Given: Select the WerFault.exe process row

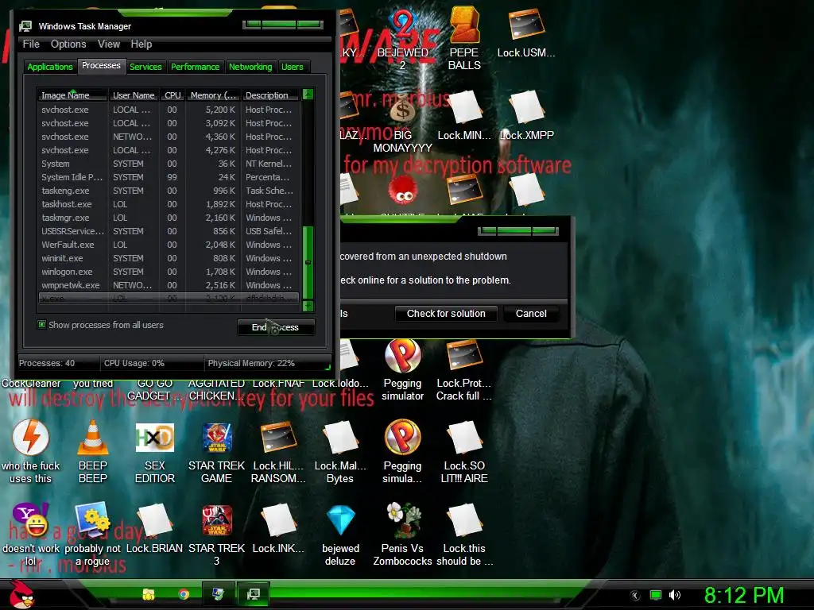Looking at the screenshot, I should [169, 245].
